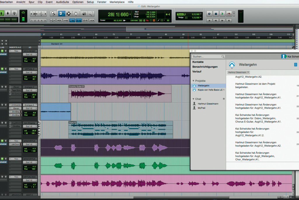Add a new chat with plus icon
The height and width of the screenshot is (200, 299).
pos(224,99)
